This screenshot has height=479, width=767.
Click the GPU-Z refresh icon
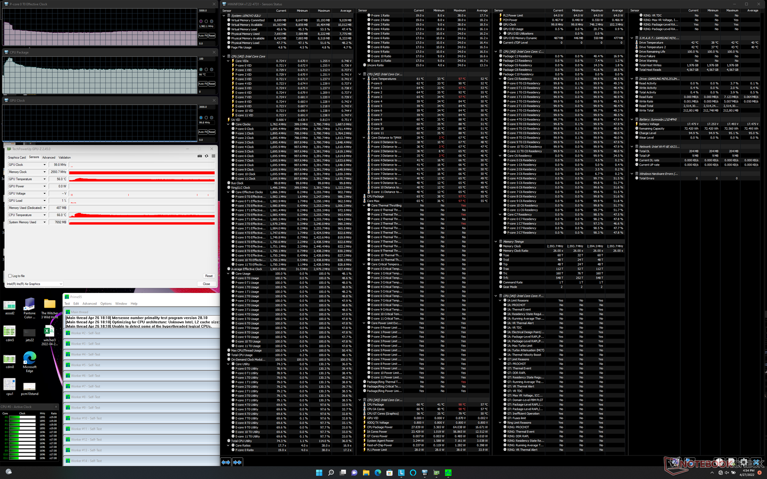tap(207, 156)
